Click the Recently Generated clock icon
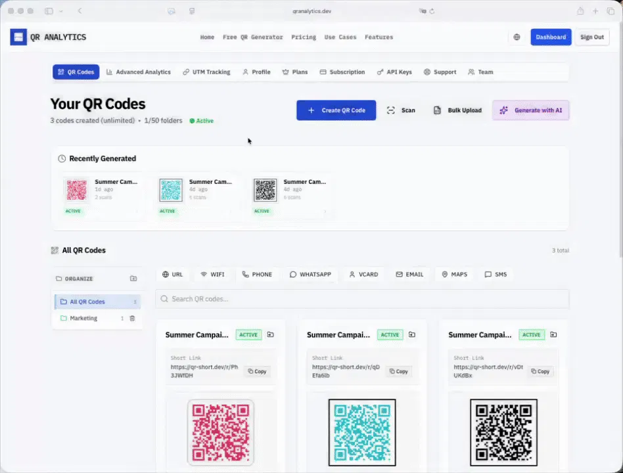The height and width of the screenshot is (473, 623). pos(62,158)
